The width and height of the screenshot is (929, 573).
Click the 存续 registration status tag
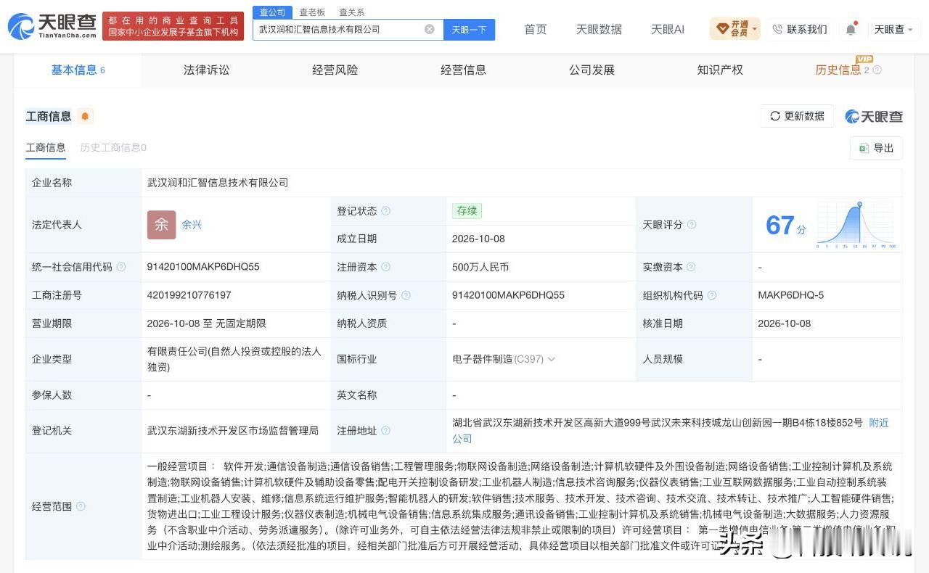click(467, 211)
